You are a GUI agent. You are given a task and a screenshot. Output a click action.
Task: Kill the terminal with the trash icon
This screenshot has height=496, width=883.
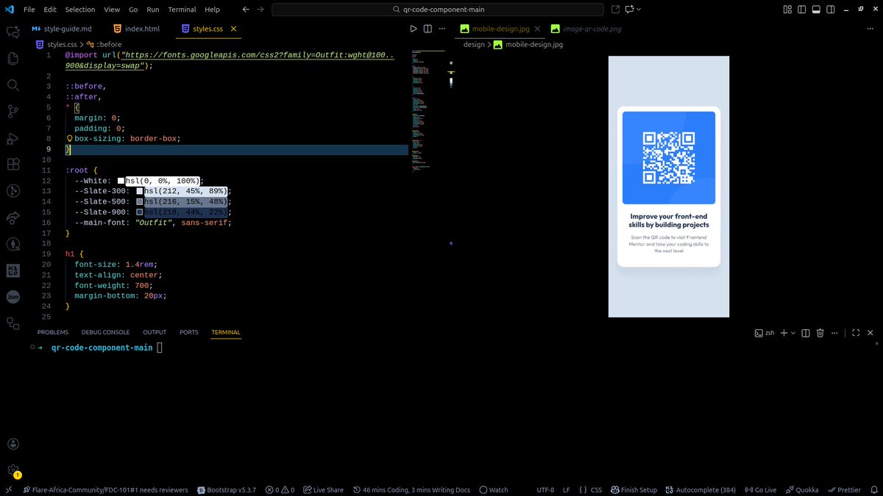(820, 333)
